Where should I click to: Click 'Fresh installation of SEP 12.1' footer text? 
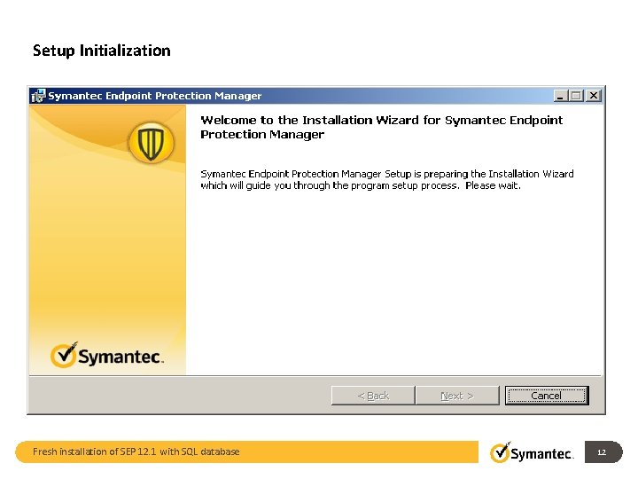click(x=136, y=452)
